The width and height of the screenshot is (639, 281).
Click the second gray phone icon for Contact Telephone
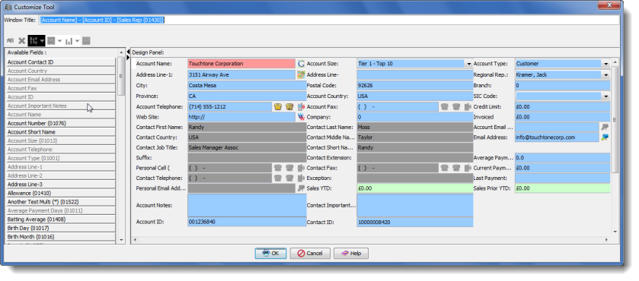(x=289, y=178)
